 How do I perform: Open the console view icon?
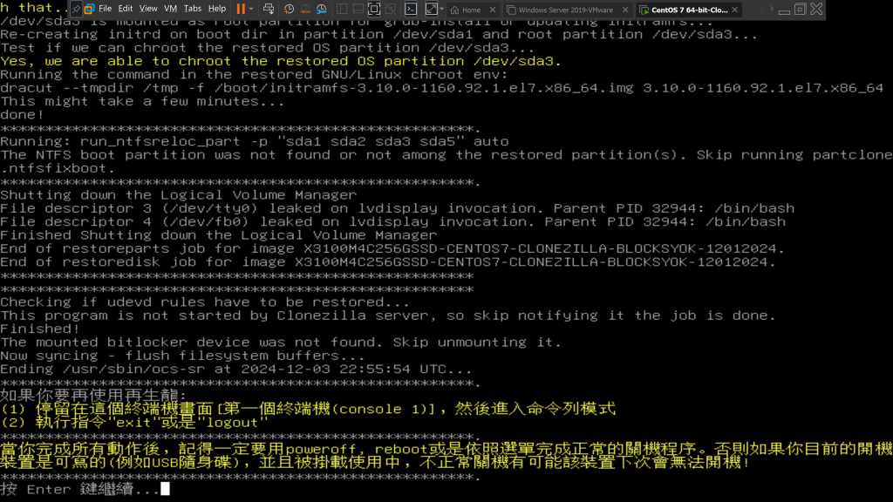coord(410,9)
